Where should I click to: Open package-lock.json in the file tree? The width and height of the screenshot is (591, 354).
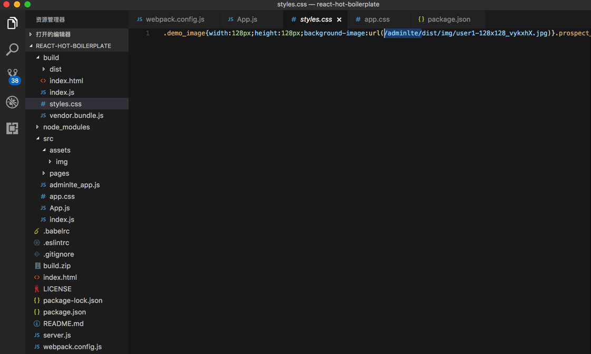click(77, 300)
